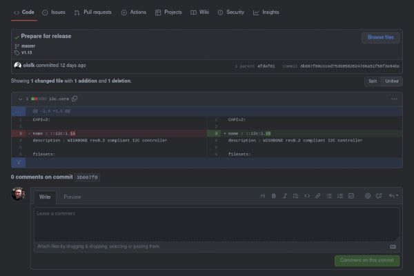Switch diff view to Split
This screenshot has width=414, height=276.
pos(373,81)
